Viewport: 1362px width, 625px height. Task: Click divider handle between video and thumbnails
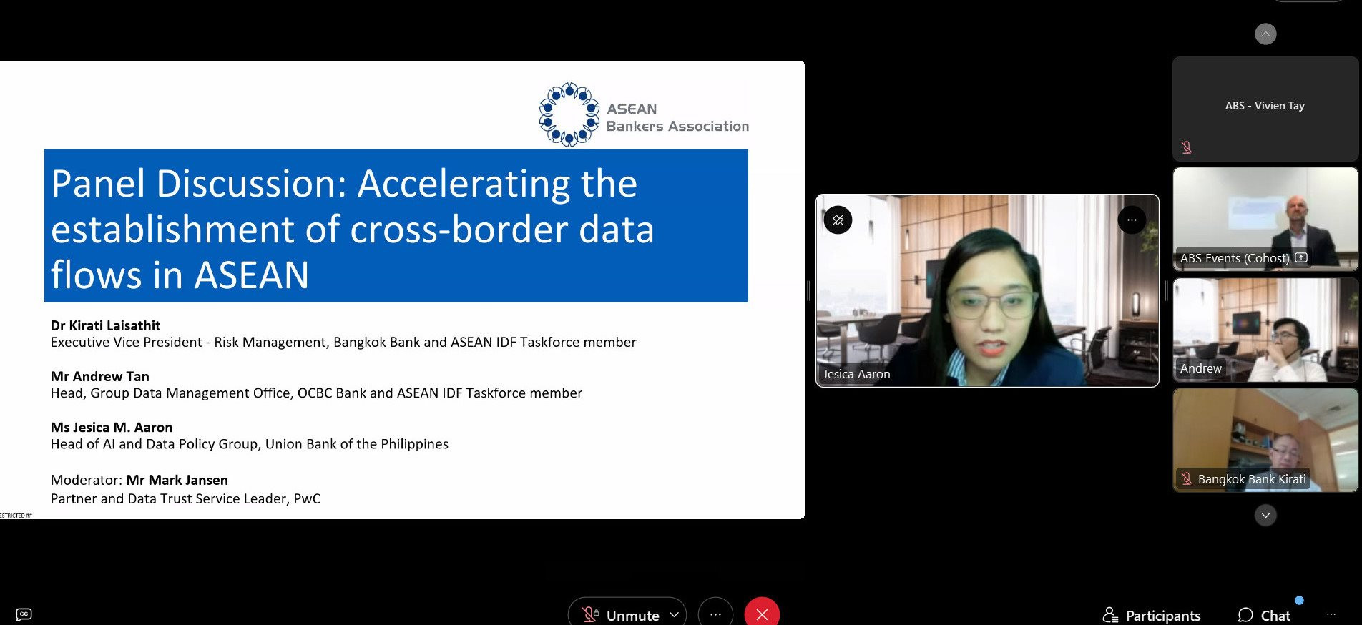click(x=1166, y=290)
